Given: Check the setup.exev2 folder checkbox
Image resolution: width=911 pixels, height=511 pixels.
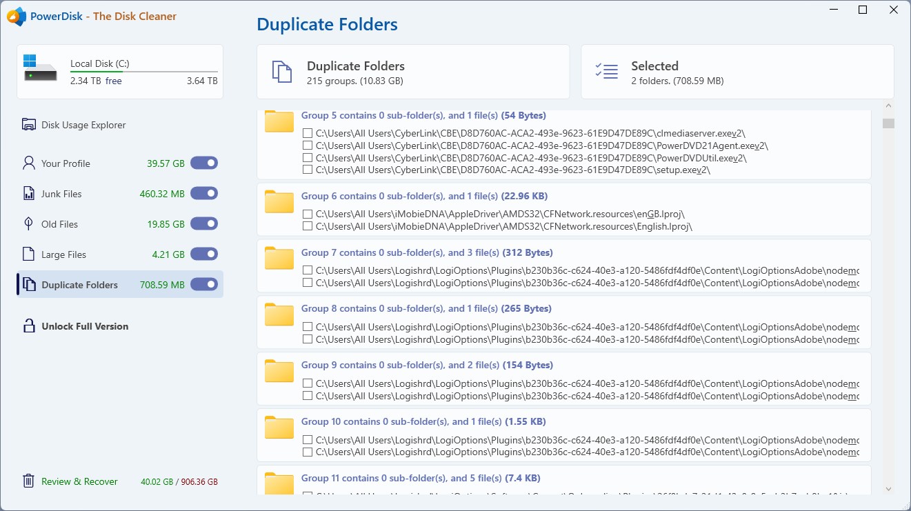Looking at the screenshot, I should click(308, 170).
